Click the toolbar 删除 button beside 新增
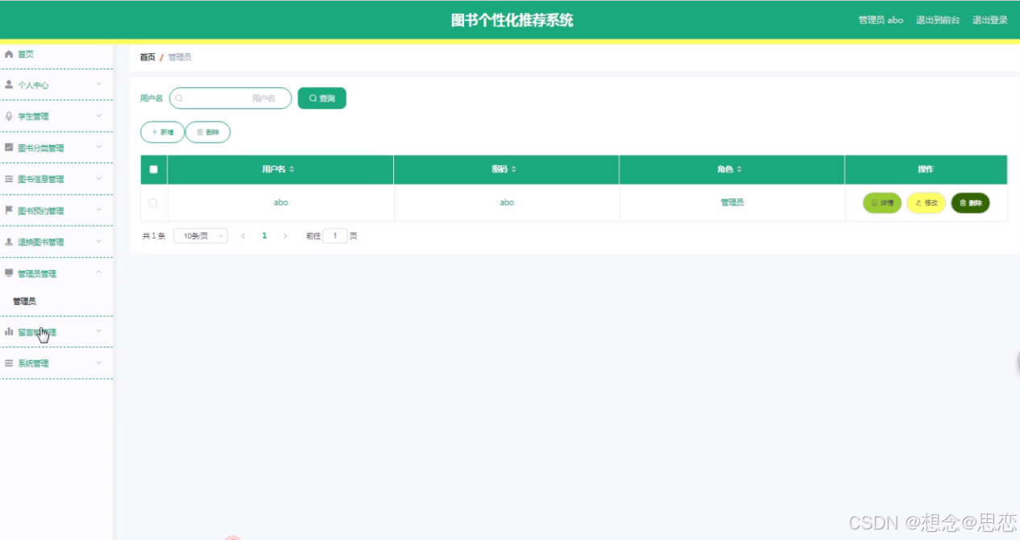The image size is (1020, 540). [208, 132]
